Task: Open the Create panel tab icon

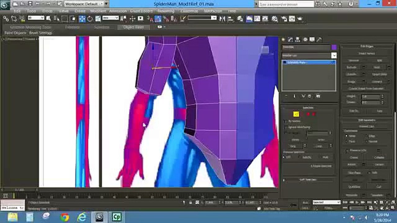Action: click(283, 39)
